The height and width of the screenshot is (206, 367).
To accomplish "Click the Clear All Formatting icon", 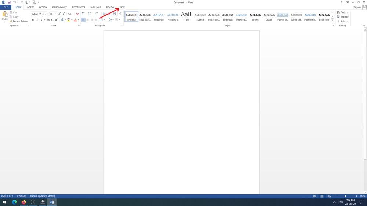I will [77, 14].
